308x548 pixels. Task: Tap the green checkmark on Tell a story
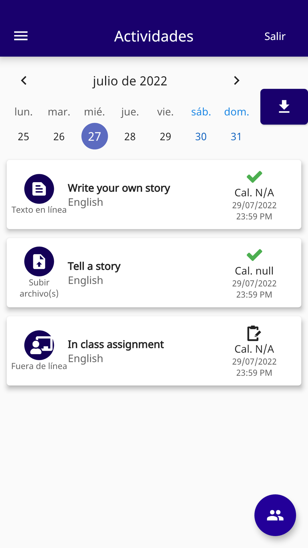click(254, 255)
